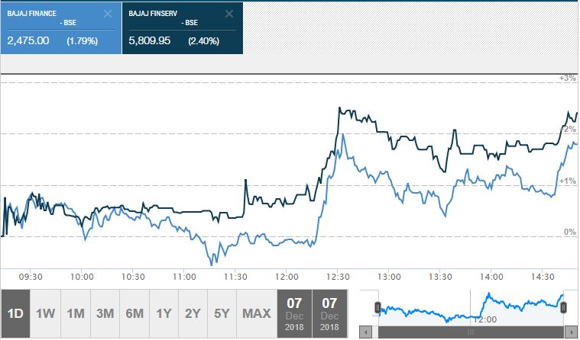Viewport: 580px width, 340px height.
Task: Click the 09:30 time axis label
Action: pyautogui.click(x=31, y=277)
